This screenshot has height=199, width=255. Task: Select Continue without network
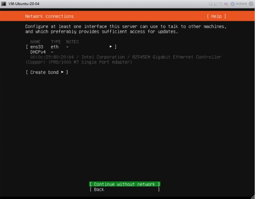125,184
